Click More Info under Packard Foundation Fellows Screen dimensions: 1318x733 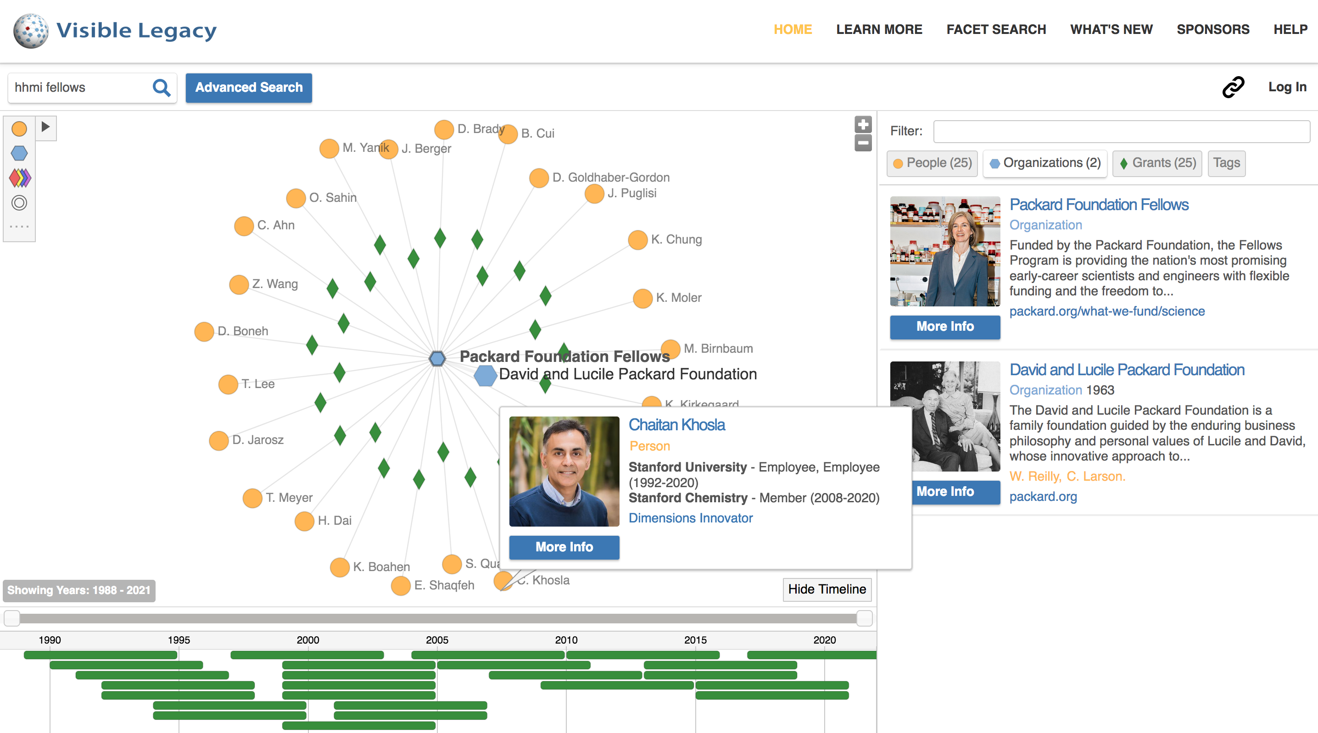[945, 327]
